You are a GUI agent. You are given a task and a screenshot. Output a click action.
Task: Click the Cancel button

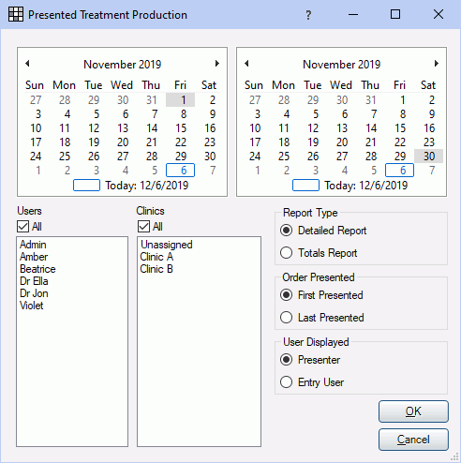[x=413, y=440]
